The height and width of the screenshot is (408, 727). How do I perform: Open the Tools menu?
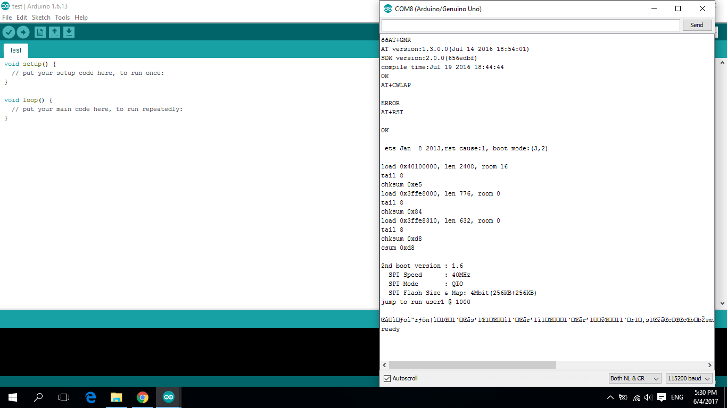(x=62, y=18)
